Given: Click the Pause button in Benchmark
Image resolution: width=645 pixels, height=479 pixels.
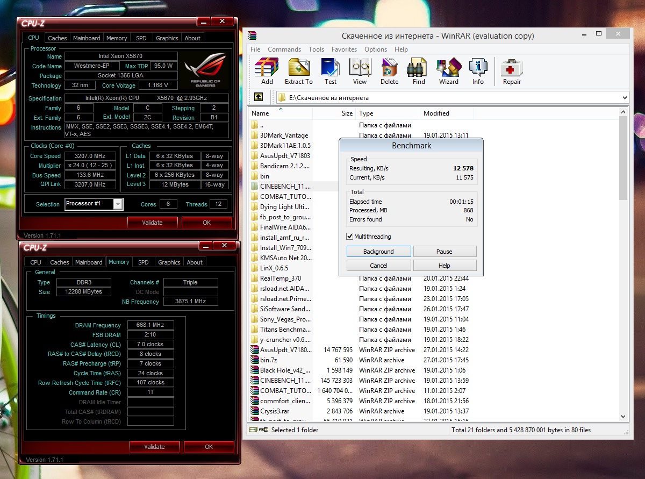Looking at the screenshot, I should [x=445, y=252].
